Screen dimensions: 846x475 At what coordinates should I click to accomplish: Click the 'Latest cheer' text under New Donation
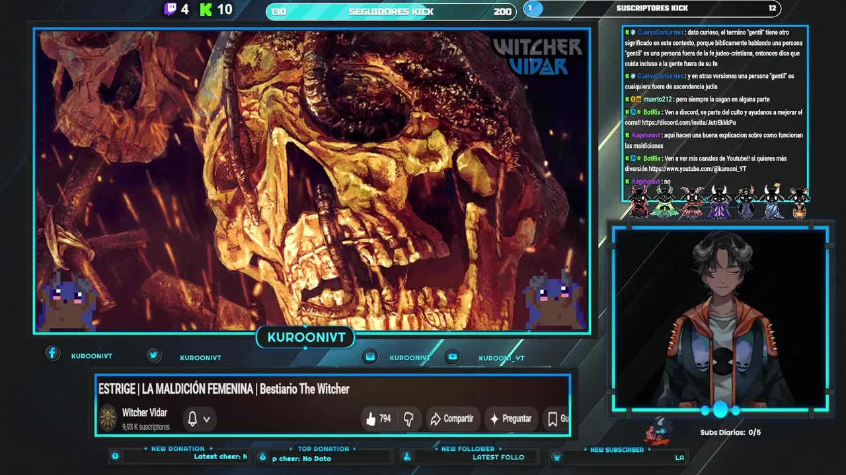[220, 457]
